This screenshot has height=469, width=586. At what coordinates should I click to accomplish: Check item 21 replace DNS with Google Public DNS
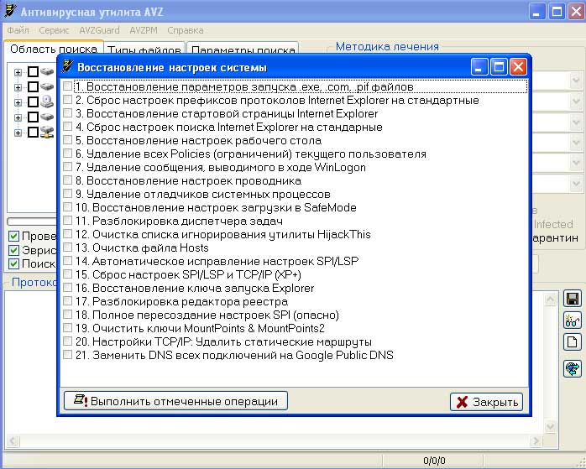[68, 355]
